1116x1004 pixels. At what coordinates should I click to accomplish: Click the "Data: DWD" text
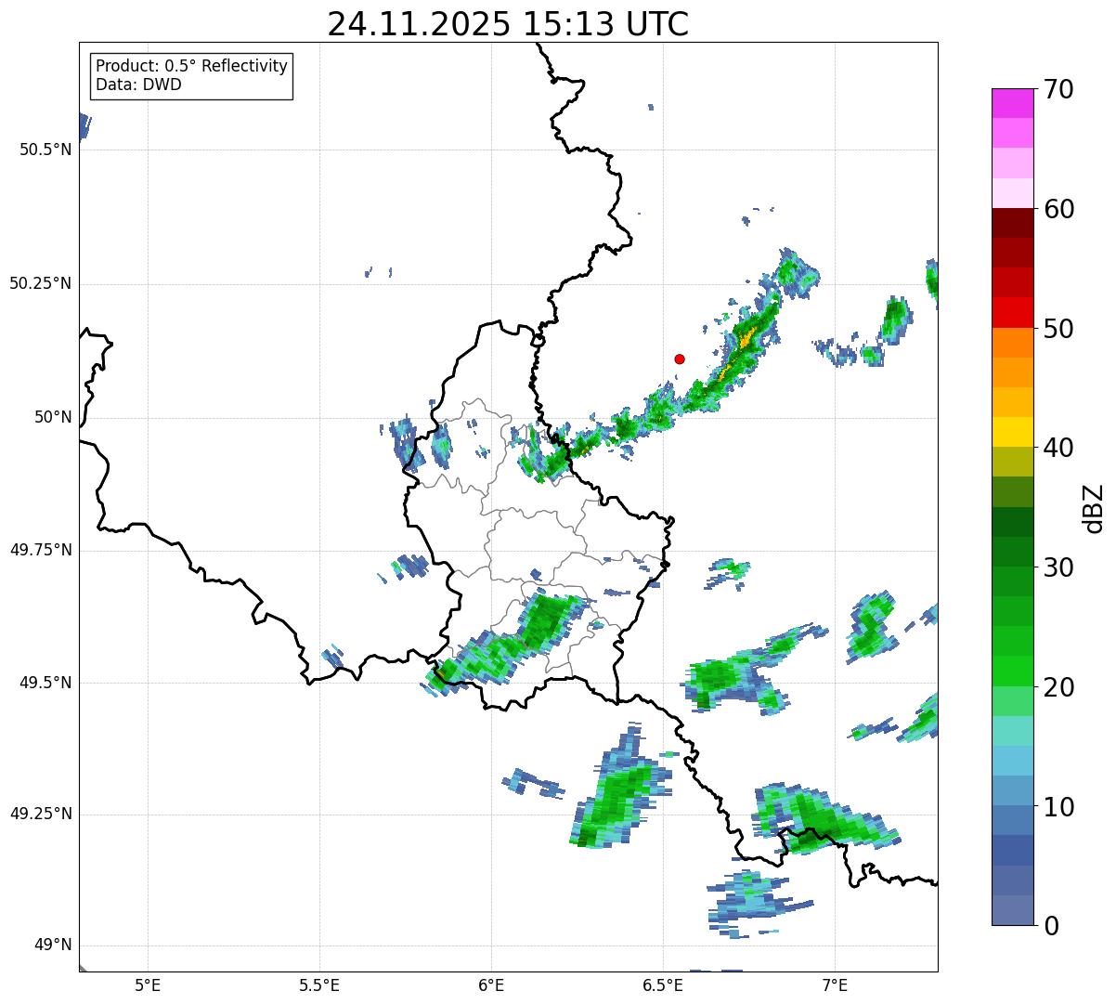(138, 85)
